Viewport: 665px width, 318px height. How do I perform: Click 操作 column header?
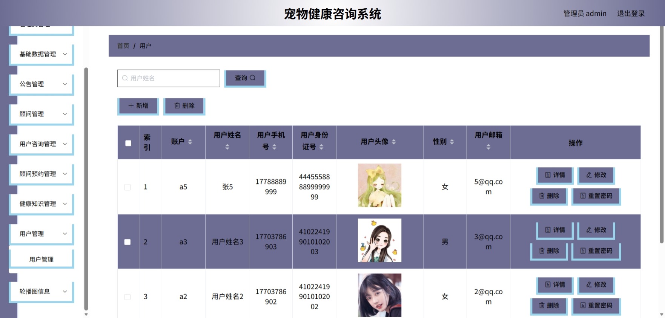575,143
